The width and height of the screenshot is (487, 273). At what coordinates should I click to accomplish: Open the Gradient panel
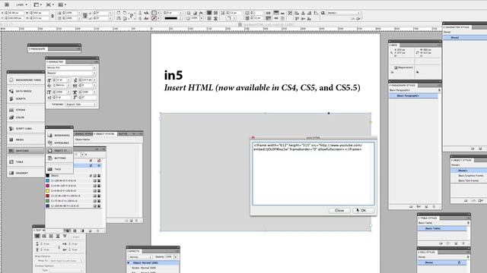pyautogui.click(x=26, y=173)
